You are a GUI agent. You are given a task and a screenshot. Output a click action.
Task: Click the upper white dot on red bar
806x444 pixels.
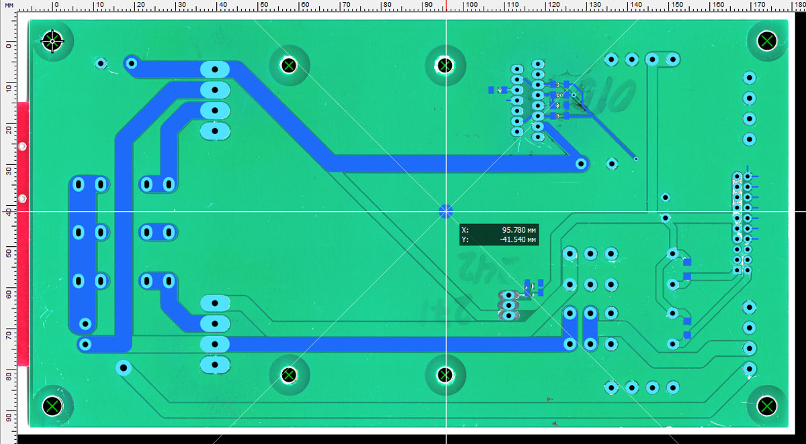tap(22, 146)
